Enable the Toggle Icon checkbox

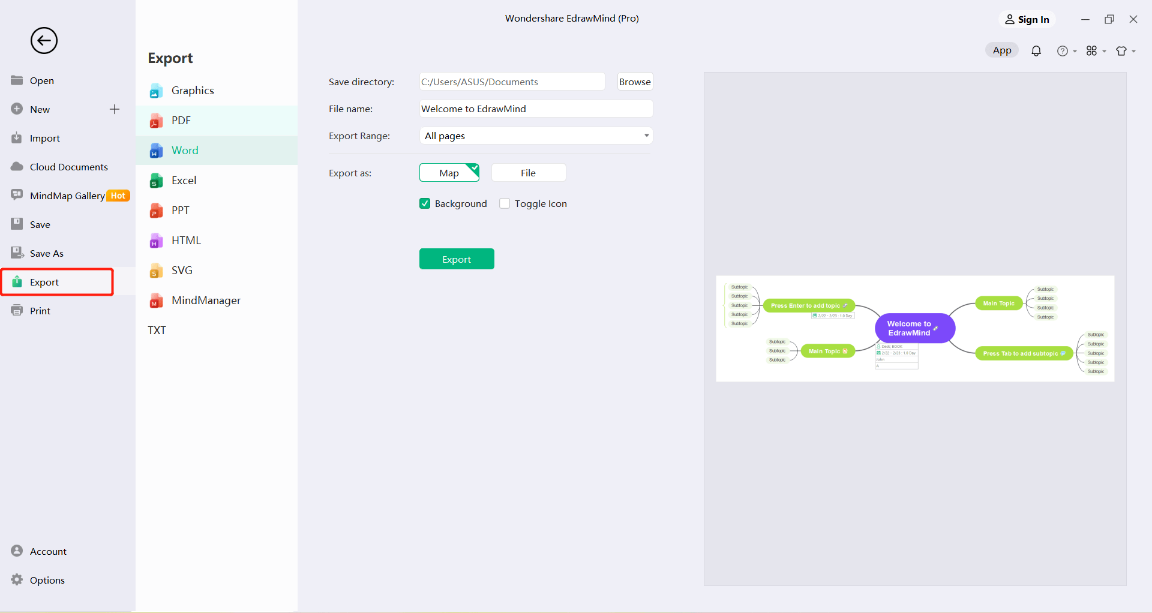click(505, 203)
